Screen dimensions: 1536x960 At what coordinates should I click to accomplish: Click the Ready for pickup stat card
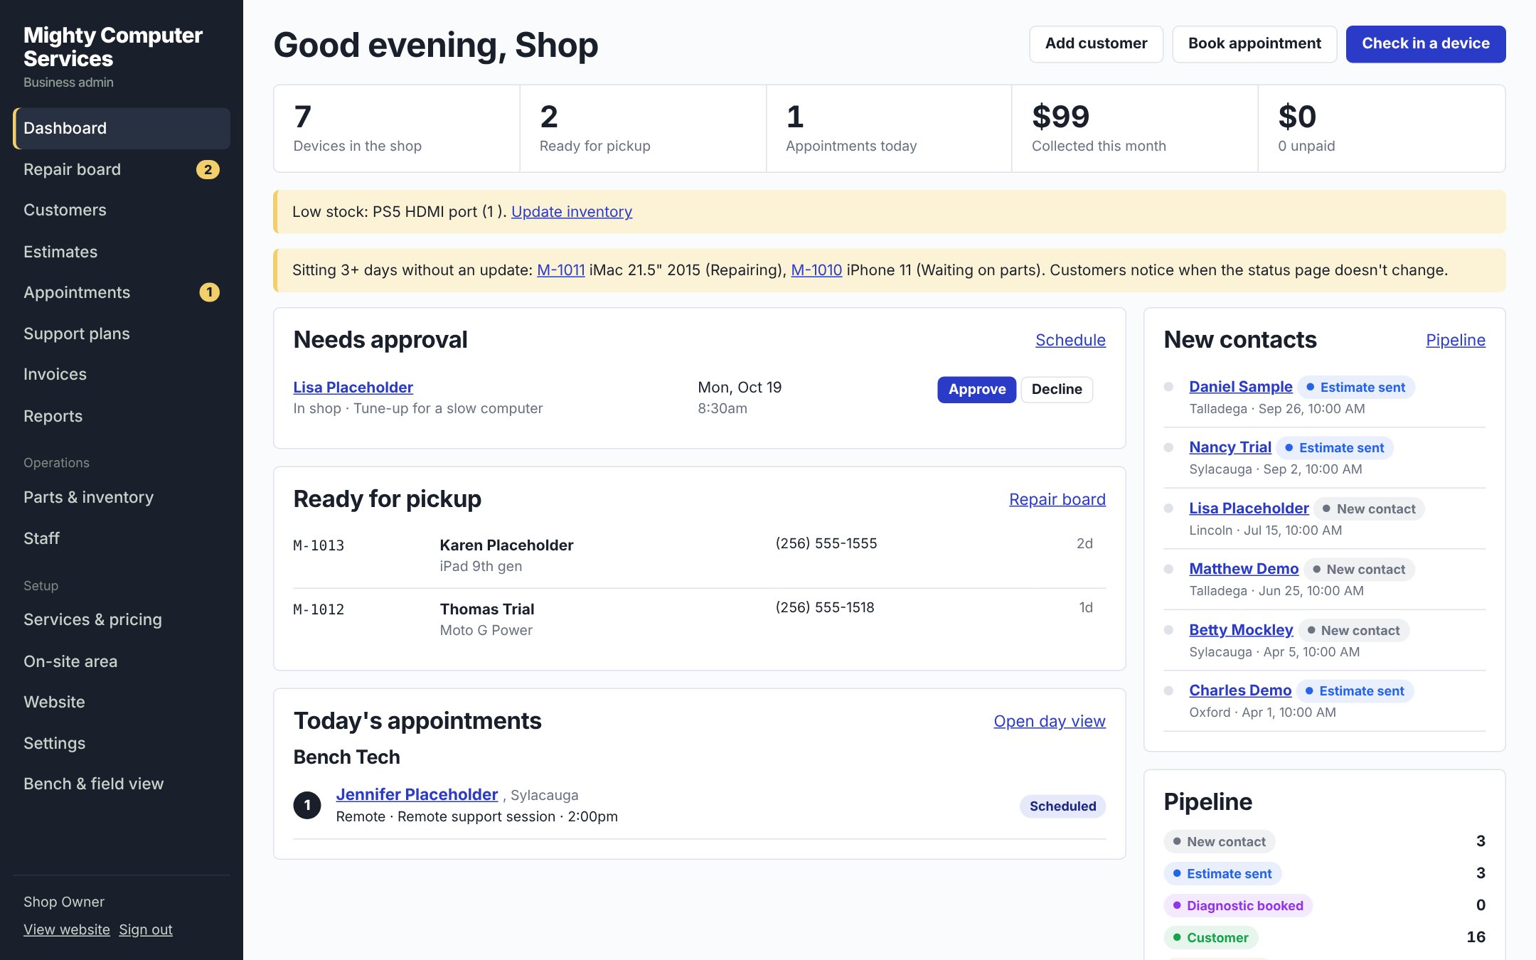642,129
